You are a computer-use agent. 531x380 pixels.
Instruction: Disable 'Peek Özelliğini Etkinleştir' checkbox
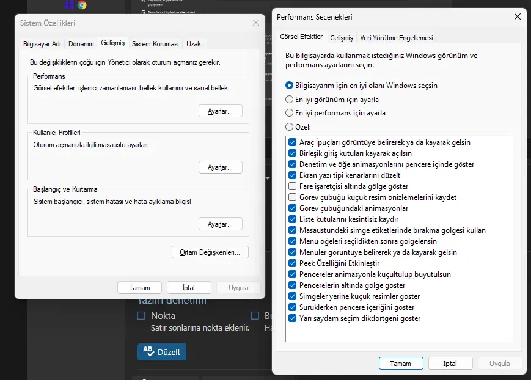click(292, 263)
